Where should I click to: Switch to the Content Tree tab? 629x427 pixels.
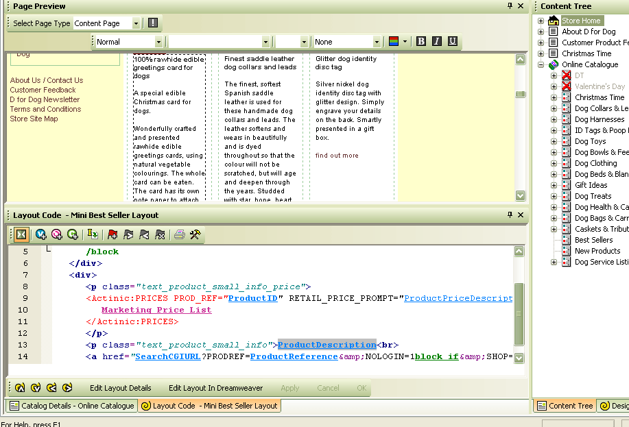point(565,406)
